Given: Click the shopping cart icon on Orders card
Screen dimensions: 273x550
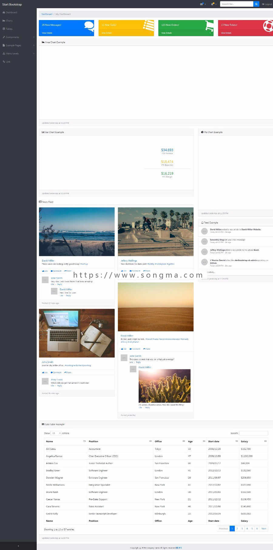Looking at the screenshot, I should 209,26.
